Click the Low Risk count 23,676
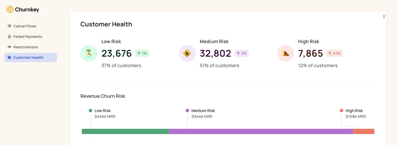The height and width of the screenshot is (145, 398). [117, 53]
